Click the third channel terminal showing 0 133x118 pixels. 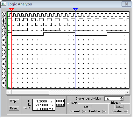[4, 23]
